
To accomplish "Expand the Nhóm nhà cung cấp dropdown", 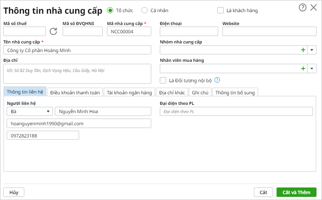I will click(312, 50).
